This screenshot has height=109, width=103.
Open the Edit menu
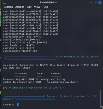(x=29, y=7)
